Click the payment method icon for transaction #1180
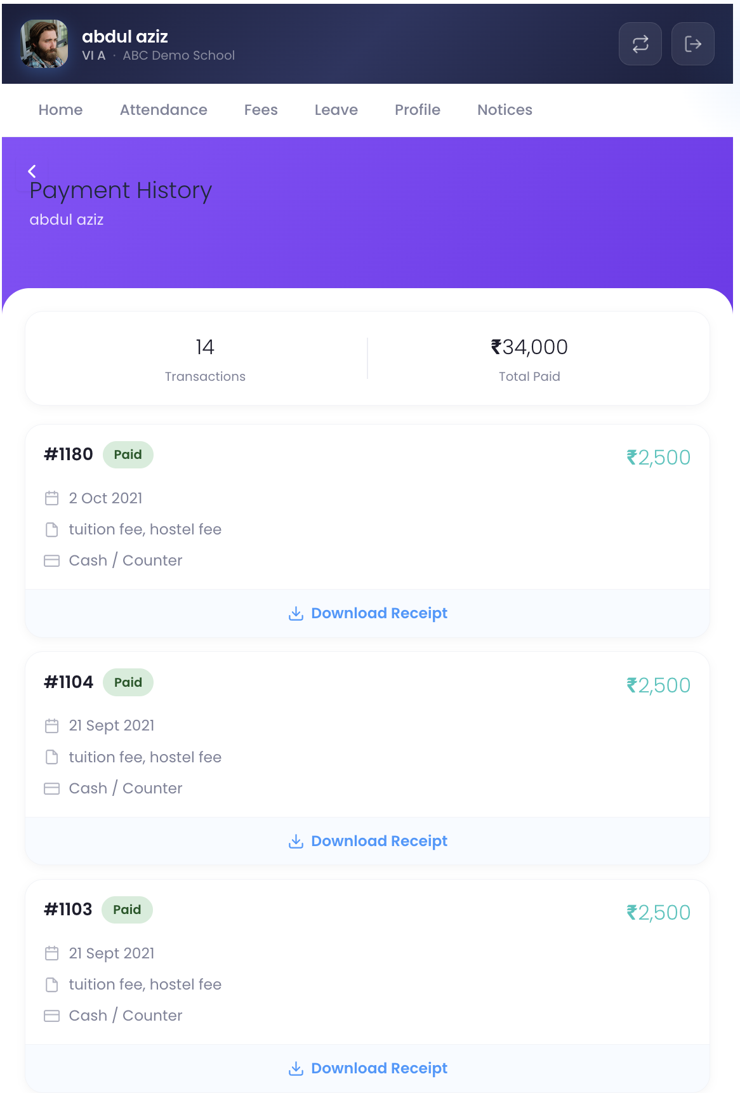The width and height of the screenshot is (740, 1093). tap(52, 560)
